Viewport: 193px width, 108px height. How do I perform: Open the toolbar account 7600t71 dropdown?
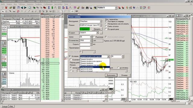pos(116,8)
